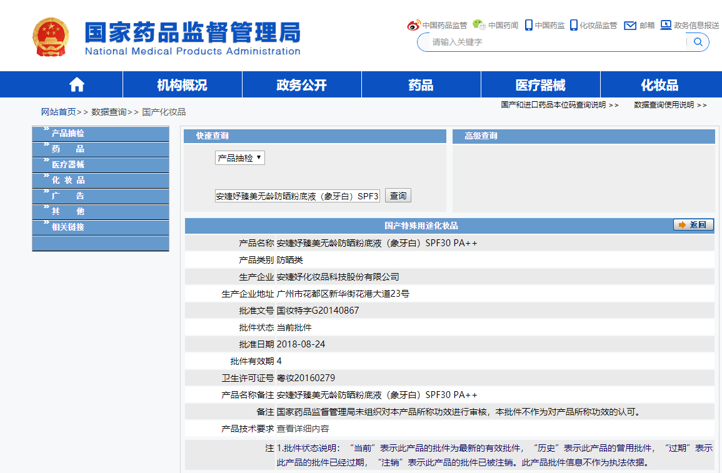Open 国产和进口药品本位码查询说明 link
Screen dimensions: 722x473
click(559, 105)
